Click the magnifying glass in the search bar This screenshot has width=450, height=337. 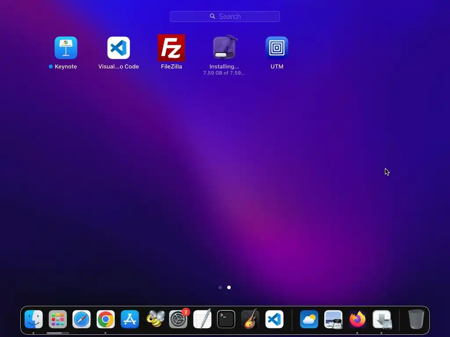[x=212, y=16]
